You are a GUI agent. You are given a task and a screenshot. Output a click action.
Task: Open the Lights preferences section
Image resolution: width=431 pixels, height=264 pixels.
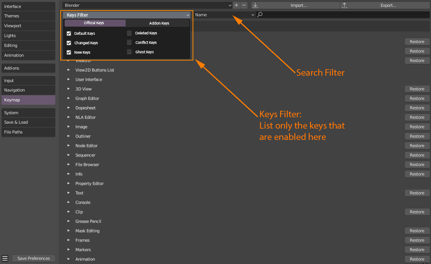point(28,36)
